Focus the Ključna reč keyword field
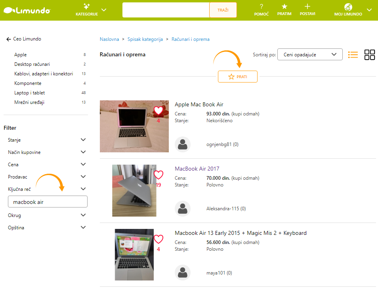This screenshot has height=290, width=378. (x=48, y=202)
